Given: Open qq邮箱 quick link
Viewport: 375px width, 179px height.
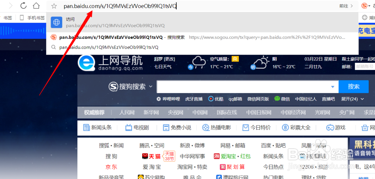Looking at the screenshot, I should [235, 99].
